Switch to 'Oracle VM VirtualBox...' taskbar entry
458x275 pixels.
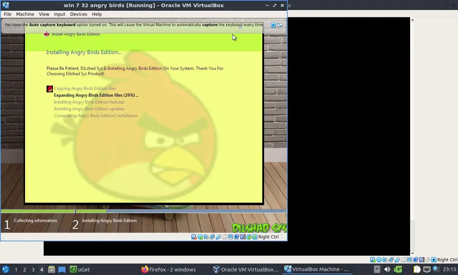(x=246, y=270)
